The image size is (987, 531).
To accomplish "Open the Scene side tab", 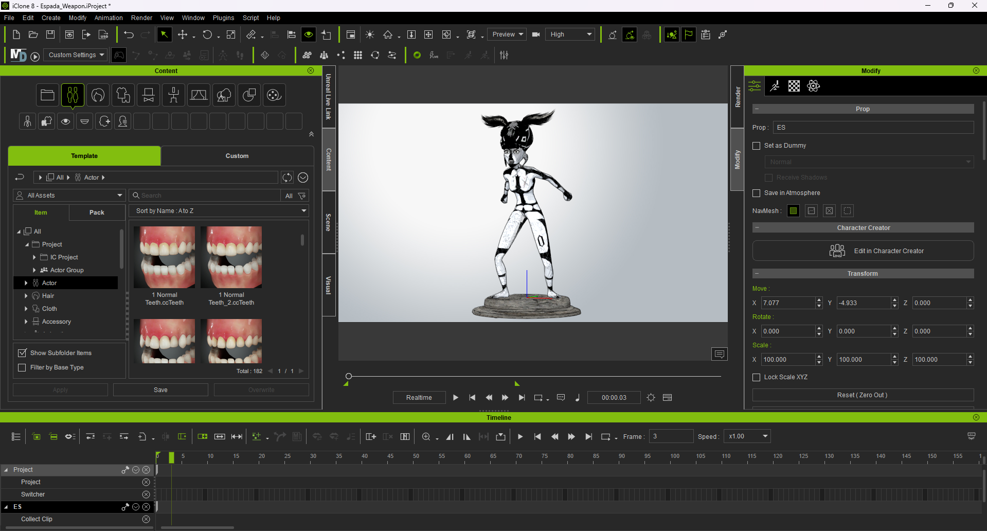I will 329,222.
